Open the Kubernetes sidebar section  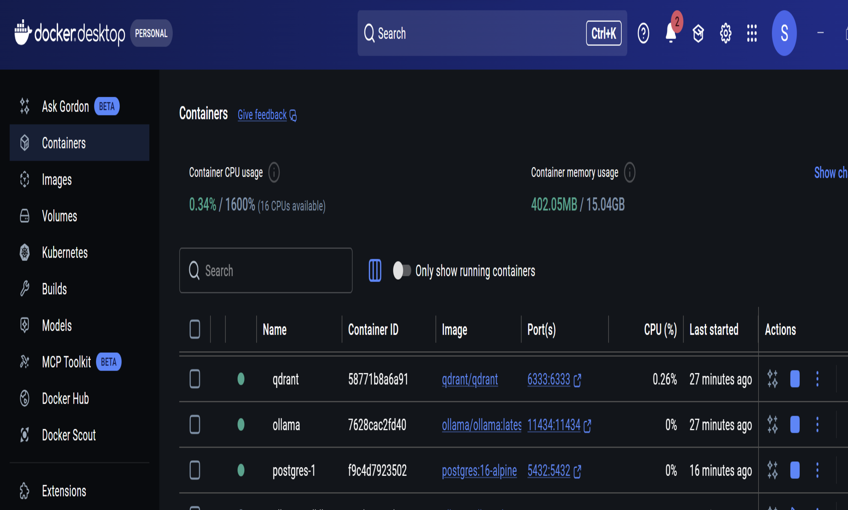[65, 253]
